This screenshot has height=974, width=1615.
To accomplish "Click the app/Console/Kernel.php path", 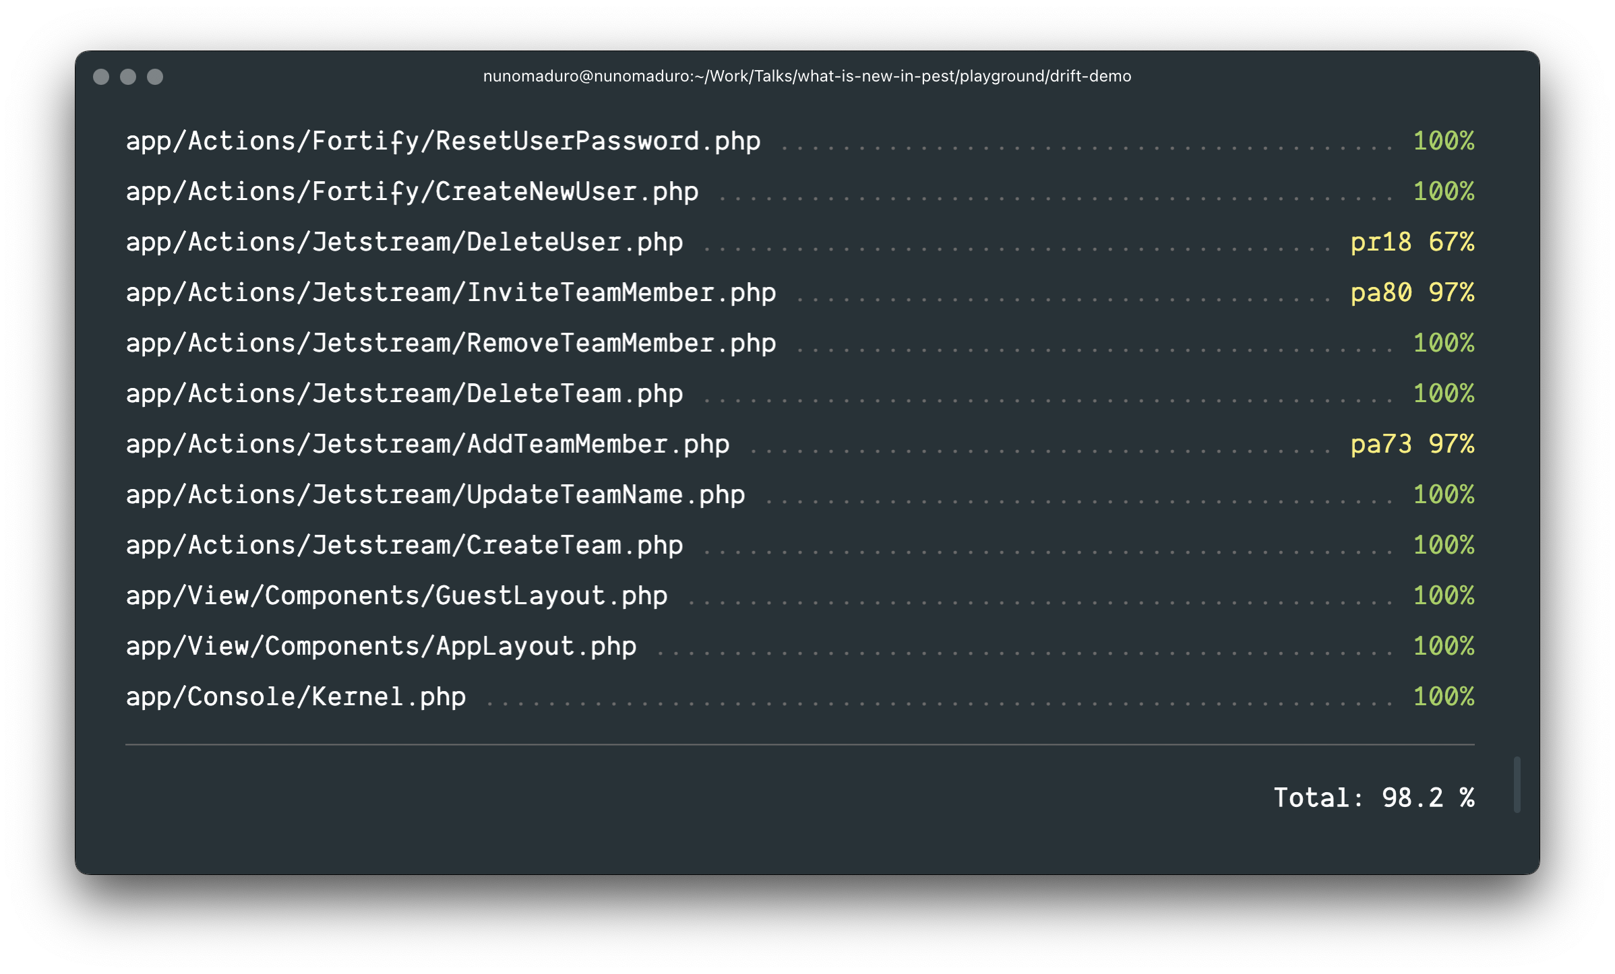I will 295,697.
